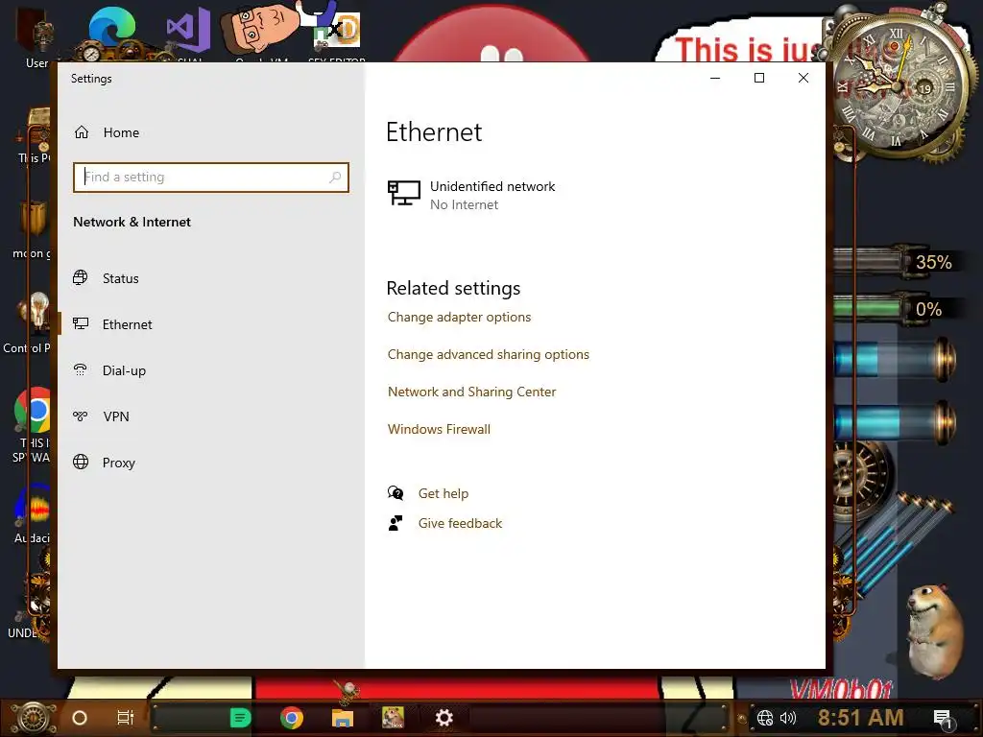Open the green chat app on taskbar

point(241,718)
